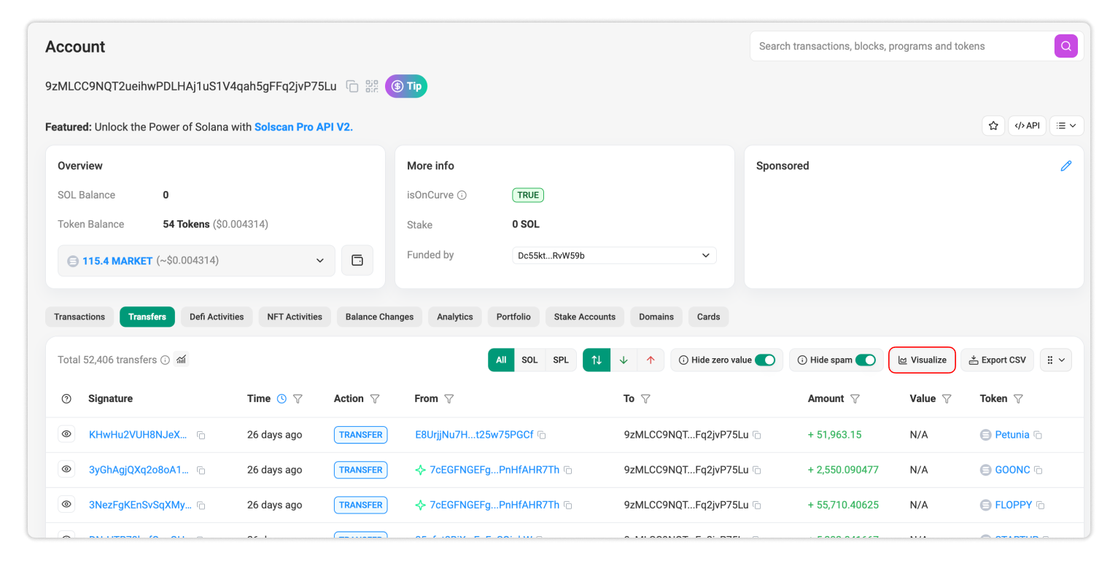The height and width of the screenshot is (561, 1118).
Task: Click the star to favorite this account
Action: click(x=993, y=125)
